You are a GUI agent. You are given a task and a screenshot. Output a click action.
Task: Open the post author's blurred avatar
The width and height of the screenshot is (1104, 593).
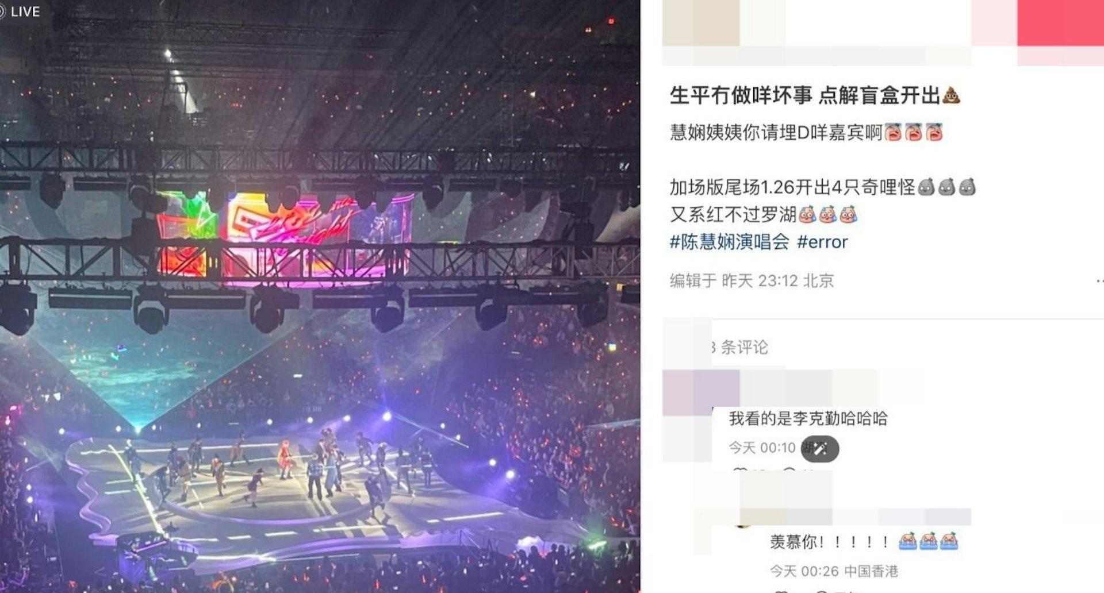coord(701,23)
